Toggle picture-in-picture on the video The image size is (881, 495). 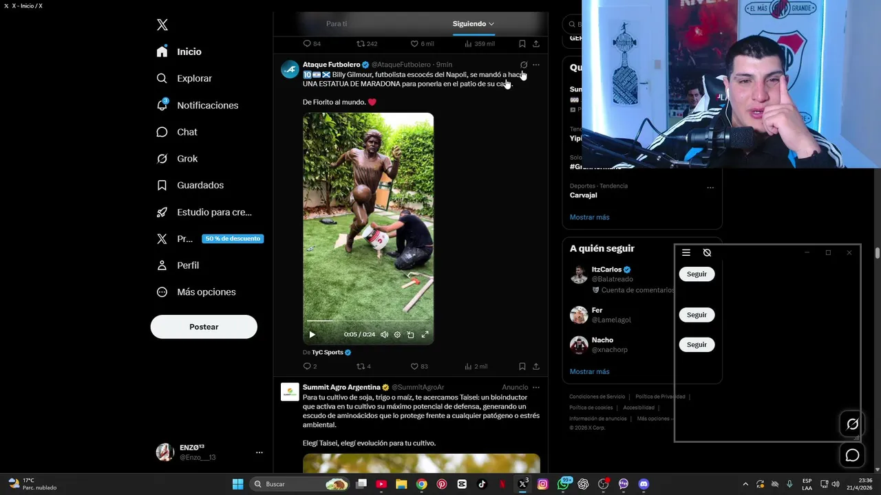tap(410, 335)
